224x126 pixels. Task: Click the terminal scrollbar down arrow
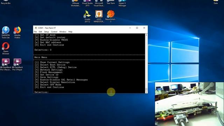coord(146,92)
